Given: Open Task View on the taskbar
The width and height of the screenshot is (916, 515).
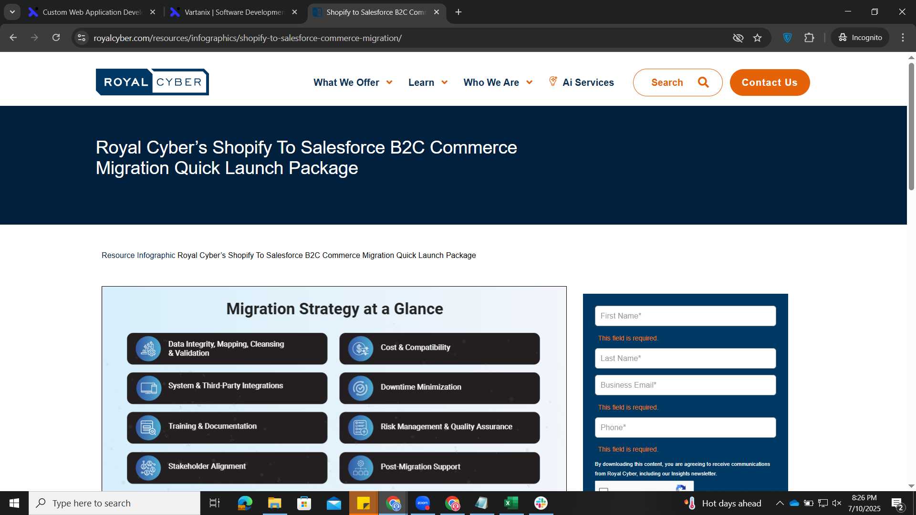Looking at the screenshot, I should 215,503.
